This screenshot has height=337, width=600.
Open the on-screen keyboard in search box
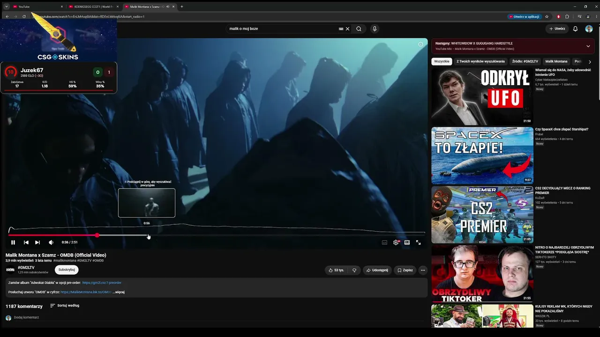pyautogui.click(x=341, y=29)
